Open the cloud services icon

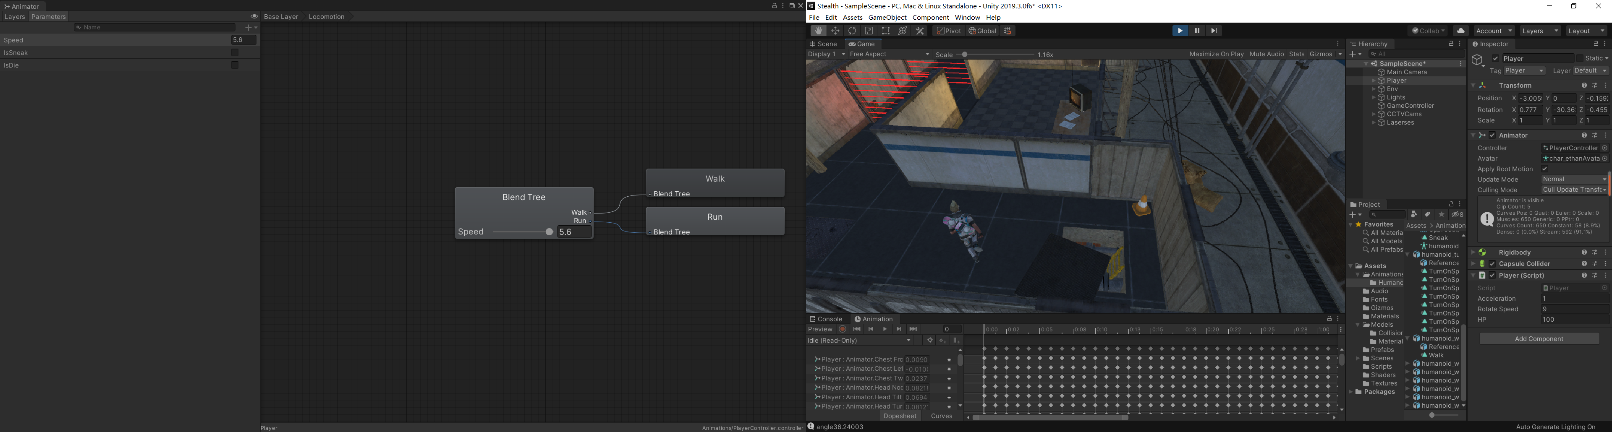click(x=1460, y=31)
